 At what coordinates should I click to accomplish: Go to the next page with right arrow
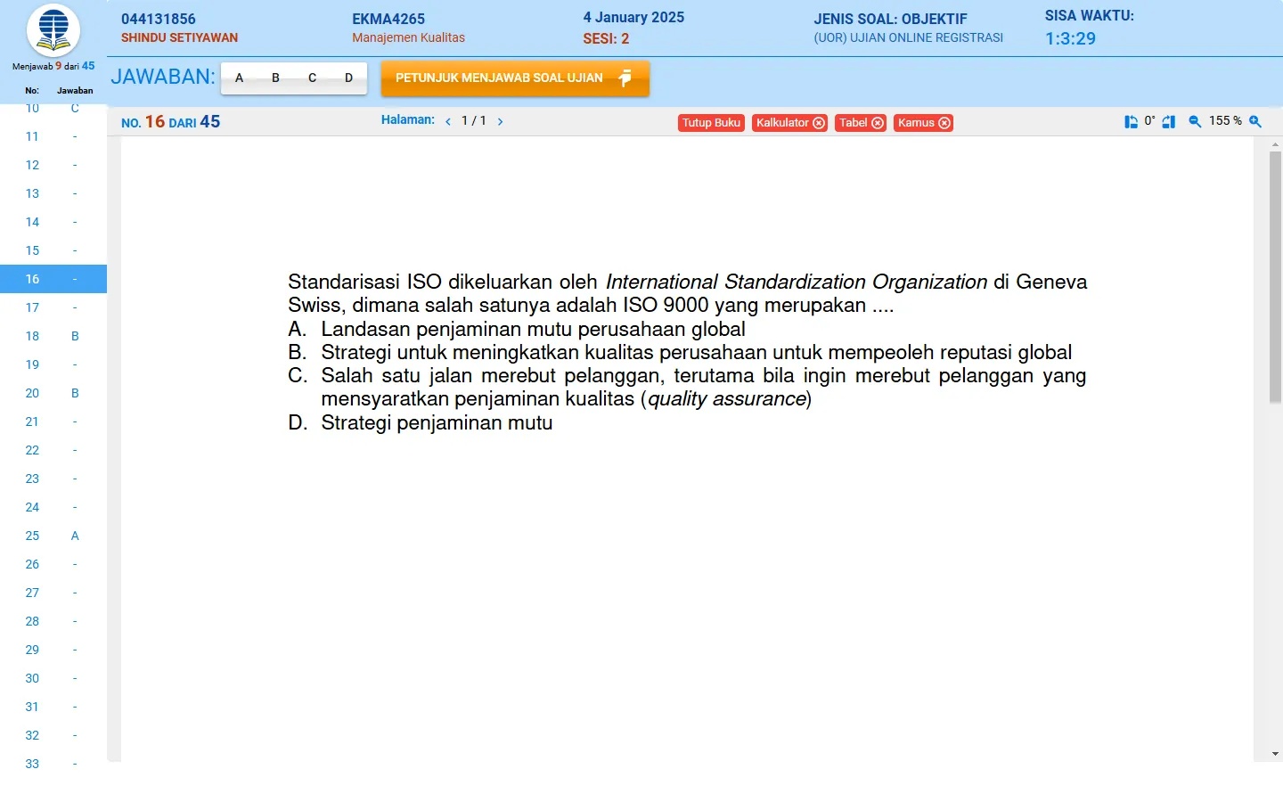pos(500,121)
